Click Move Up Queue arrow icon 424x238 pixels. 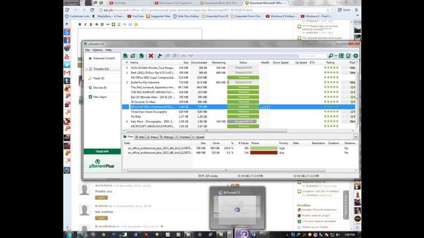tap(184, 56)
